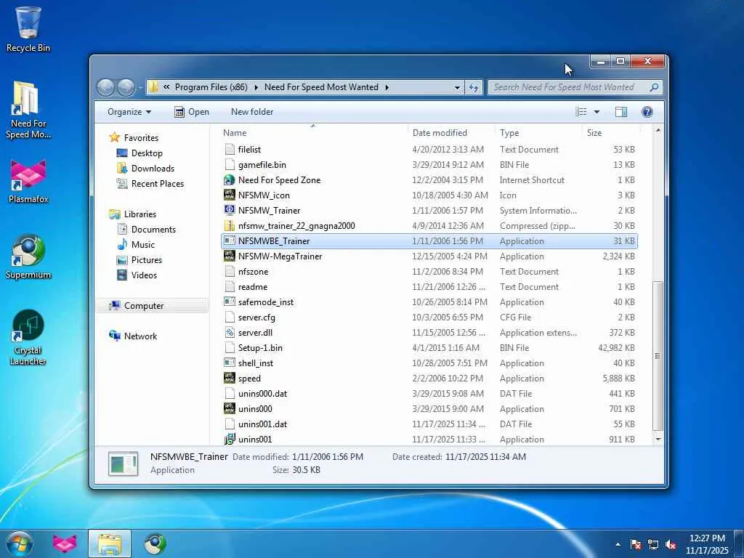The height and width of the screenshot is (558, 744).
Task: Select the unins001 application file
Action: tap(429, 440)
